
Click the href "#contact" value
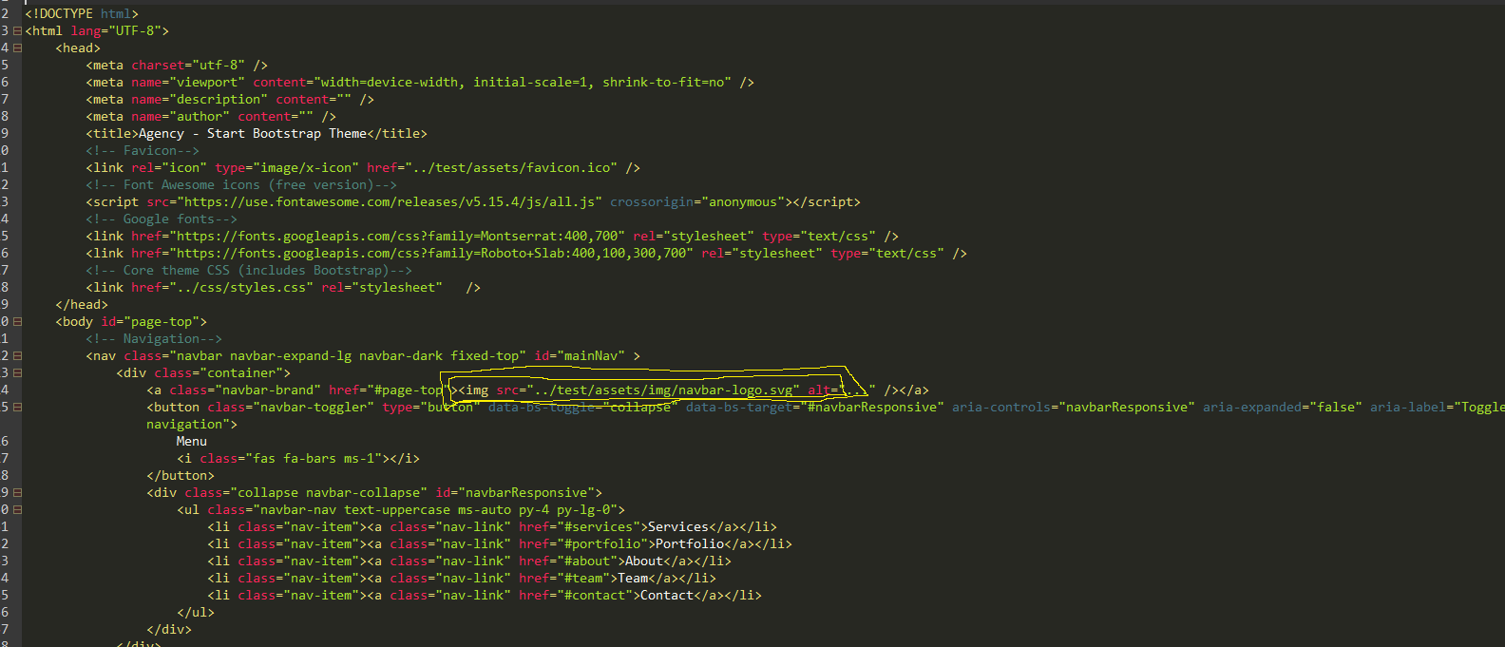click(x=595, y=596)
